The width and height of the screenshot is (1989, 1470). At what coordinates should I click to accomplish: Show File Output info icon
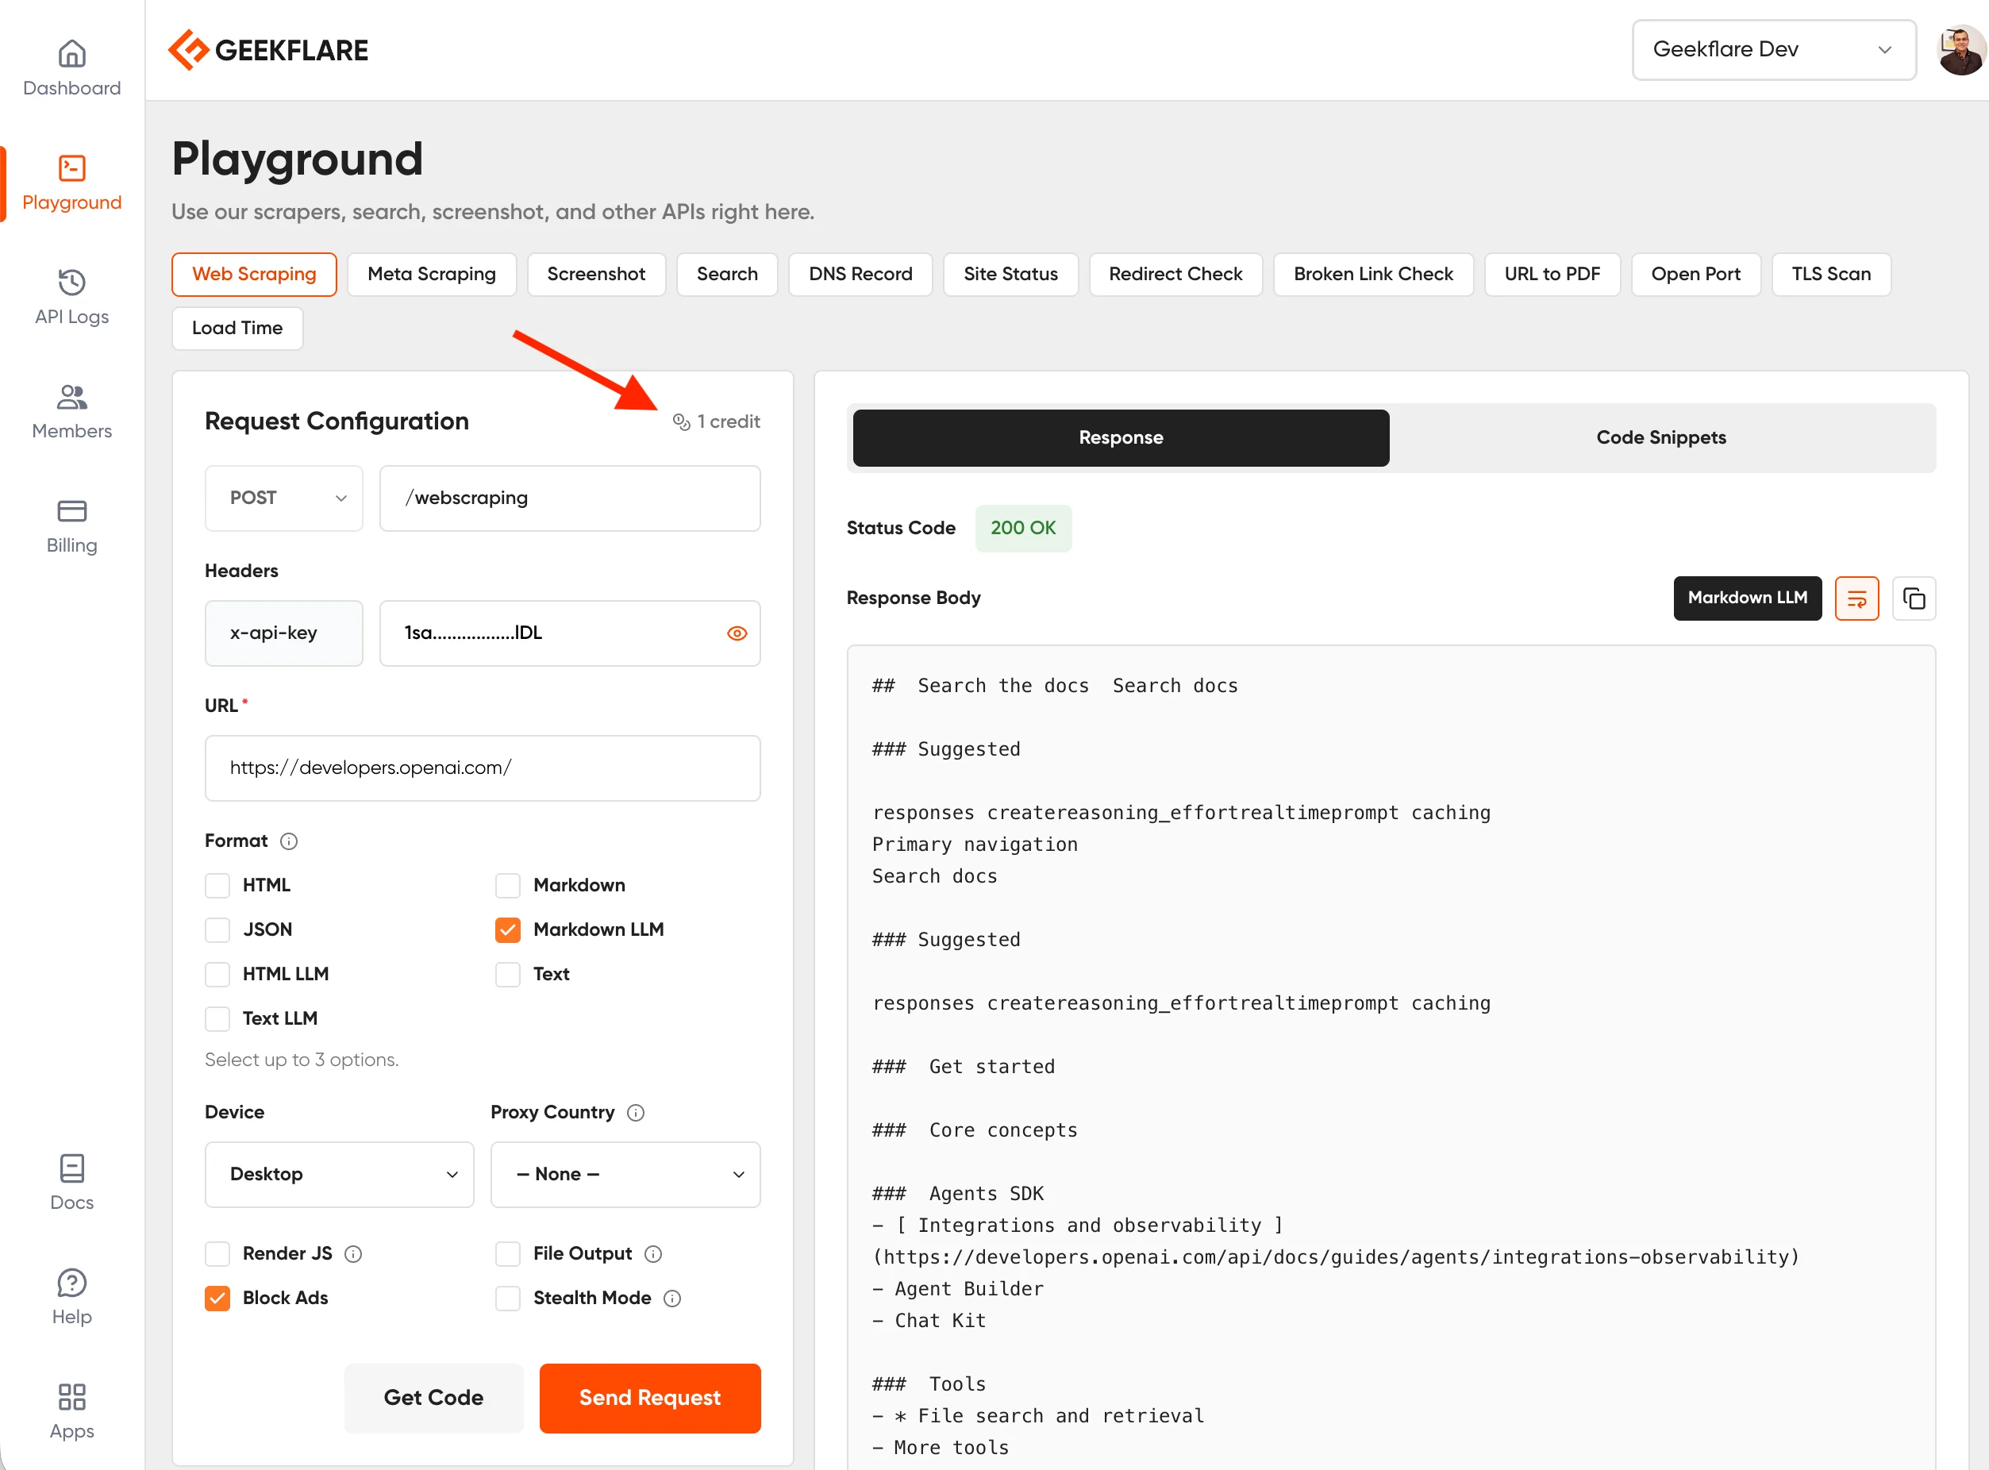tap(653, 1254)
